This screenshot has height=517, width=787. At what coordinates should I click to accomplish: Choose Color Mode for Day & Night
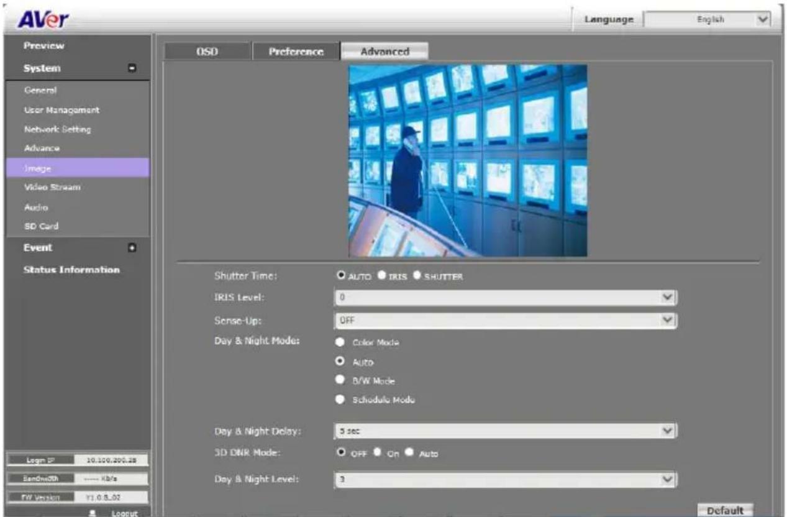point(340,342)
